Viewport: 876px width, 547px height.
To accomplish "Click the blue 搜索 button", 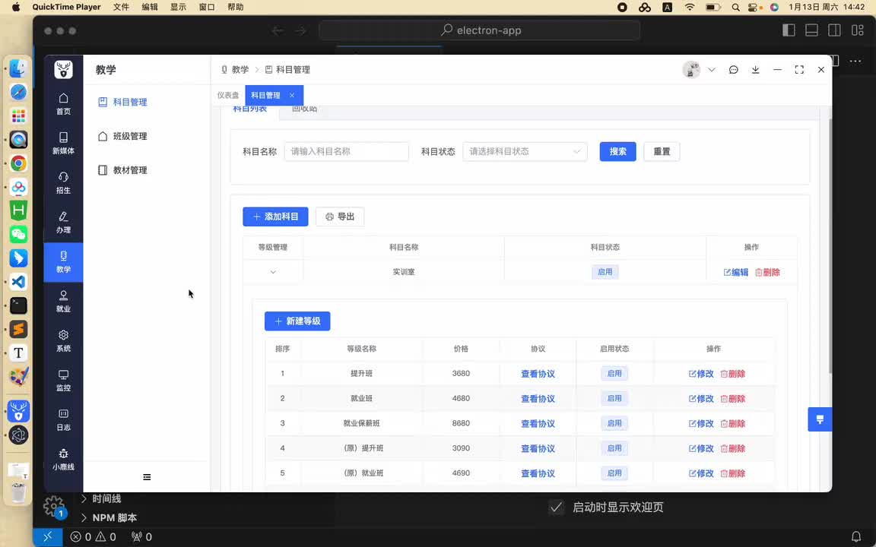I will [x=618, y=151].
